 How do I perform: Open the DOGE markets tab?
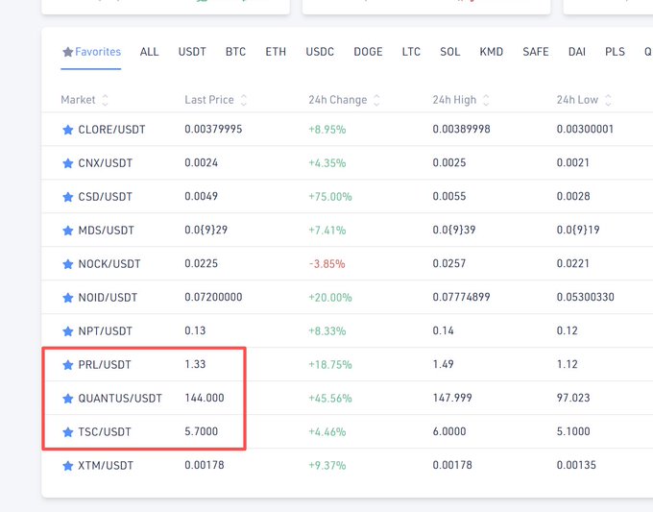(368, 52)
